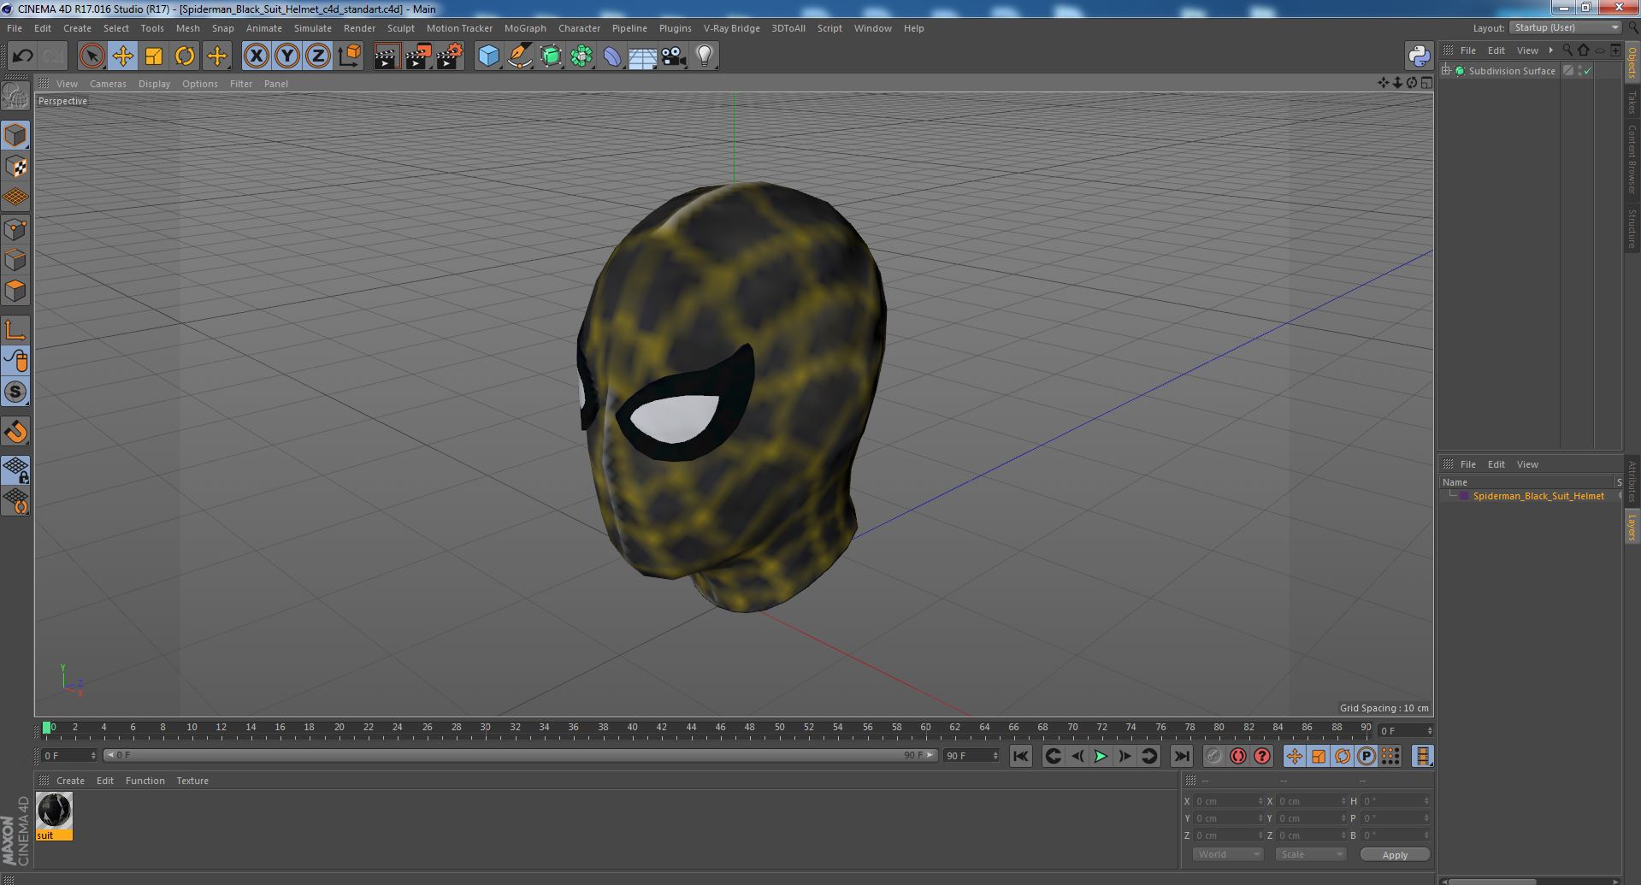Open Edit Render Settings icon
1641x885 pixels.
[x=450, y=56]
